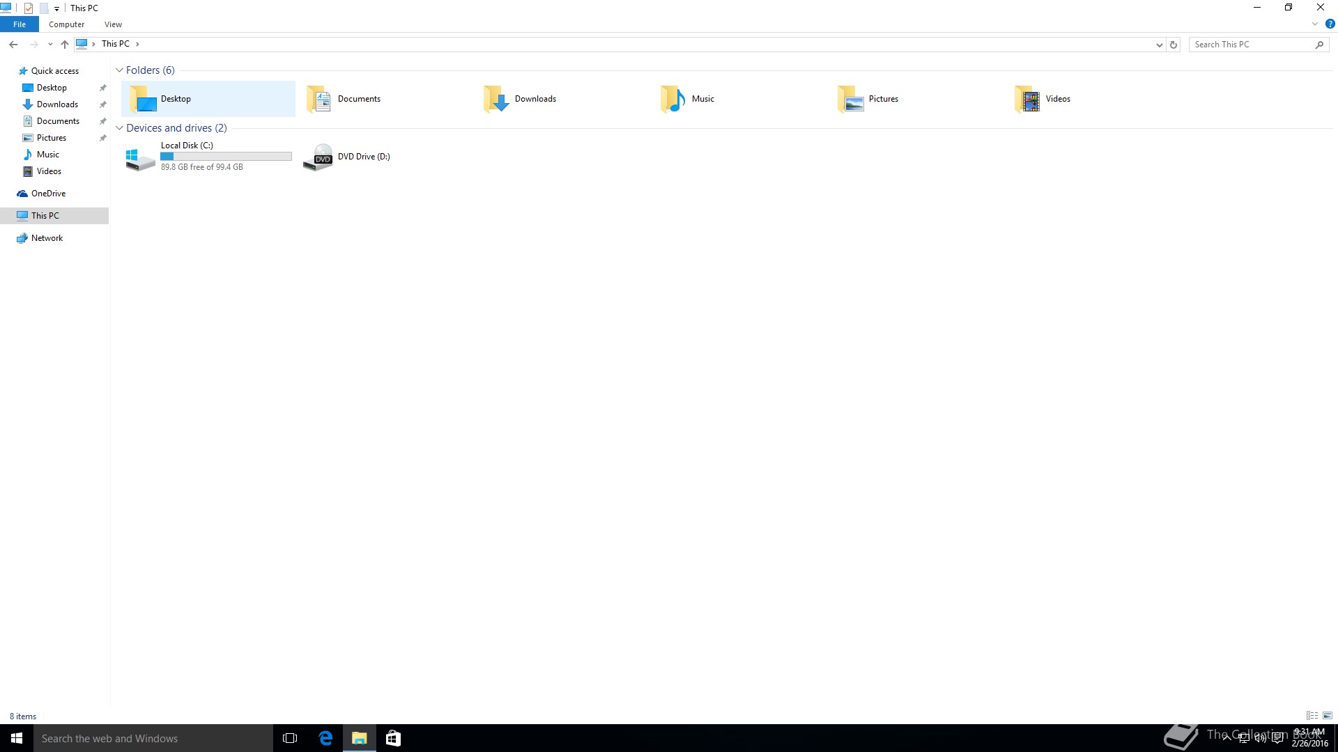Open the Windows Start menu

coord(17,738)
